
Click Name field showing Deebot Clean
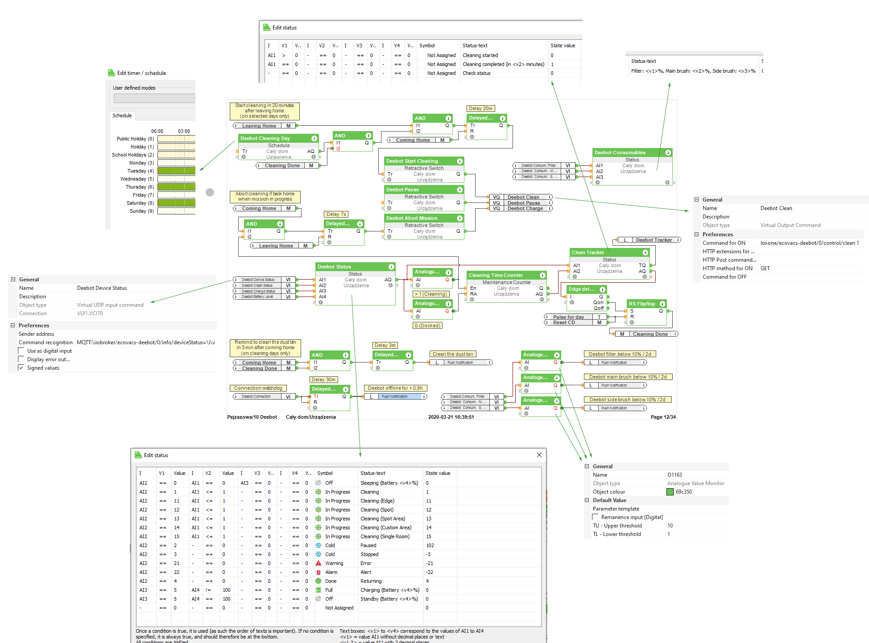812,208
